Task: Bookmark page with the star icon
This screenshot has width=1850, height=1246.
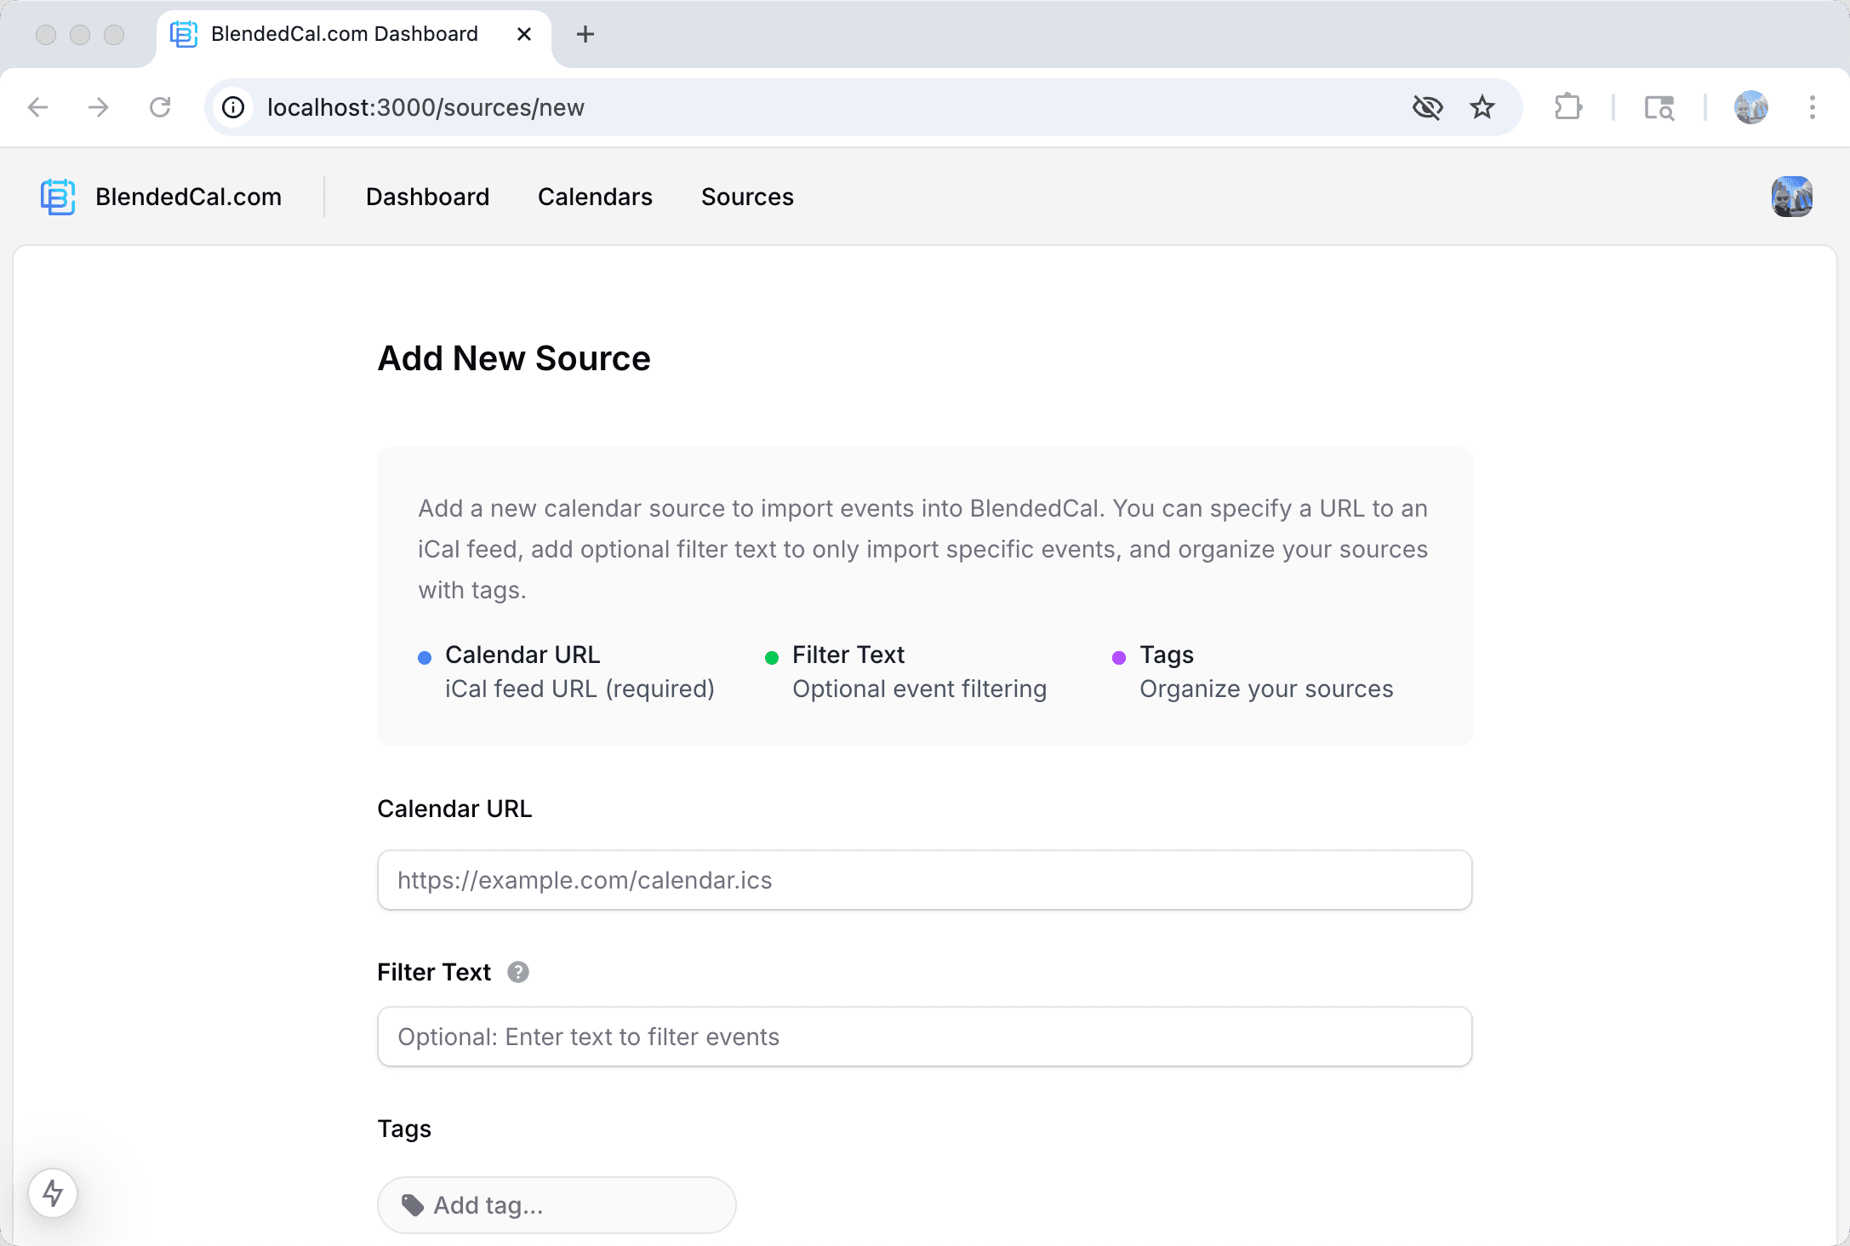Action: 1482,107
